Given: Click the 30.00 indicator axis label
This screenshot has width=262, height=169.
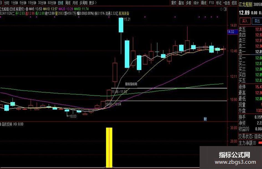Looking at the screenshot, I should click(234, 128).
